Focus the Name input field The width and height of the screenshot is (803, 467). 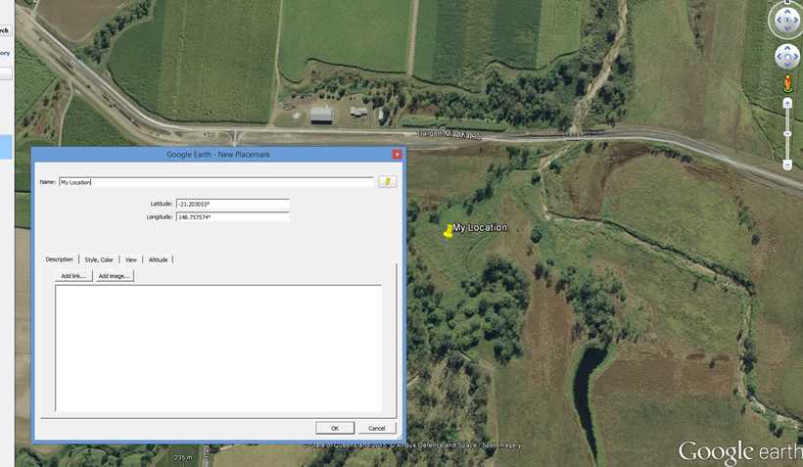(216, 182)
